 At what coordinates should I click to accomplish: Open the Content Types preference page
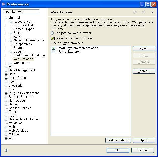click(x=24, y=29)
